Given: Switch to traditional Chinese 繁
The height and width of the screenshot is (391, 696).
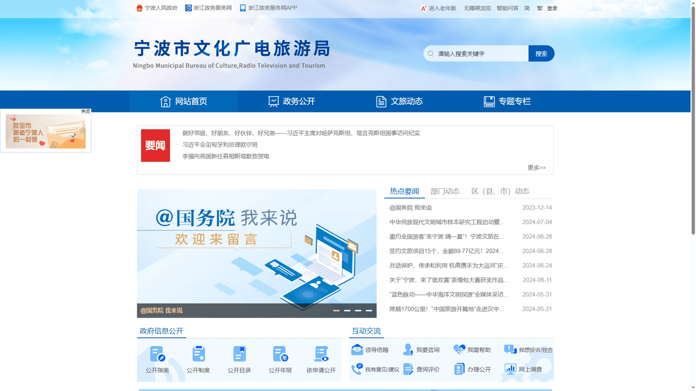Looking at the screenshot, I should pyautogui.click(x=540, y=8).
